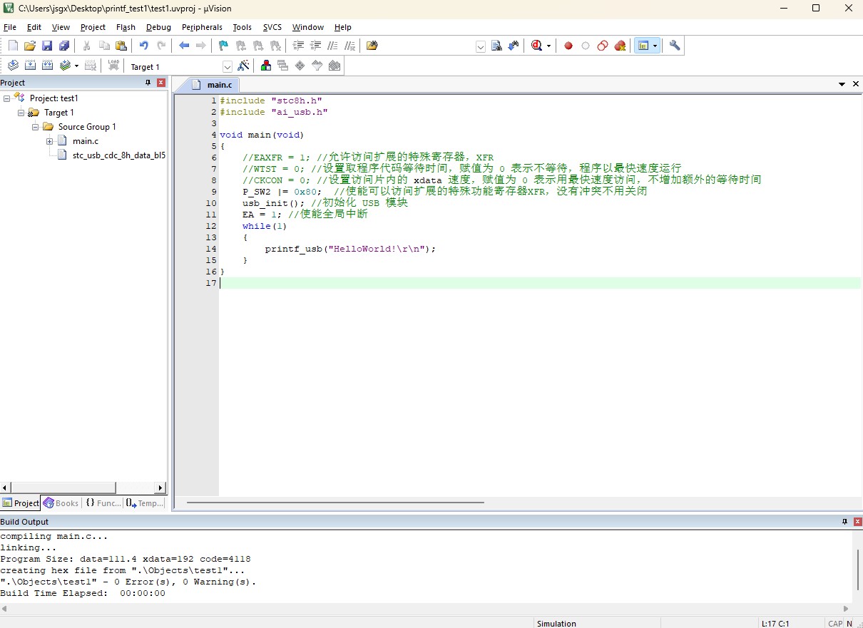Collapse the Project: test1 tree node
The height and width of the screenshot is (628, 863).
[7, 98]
